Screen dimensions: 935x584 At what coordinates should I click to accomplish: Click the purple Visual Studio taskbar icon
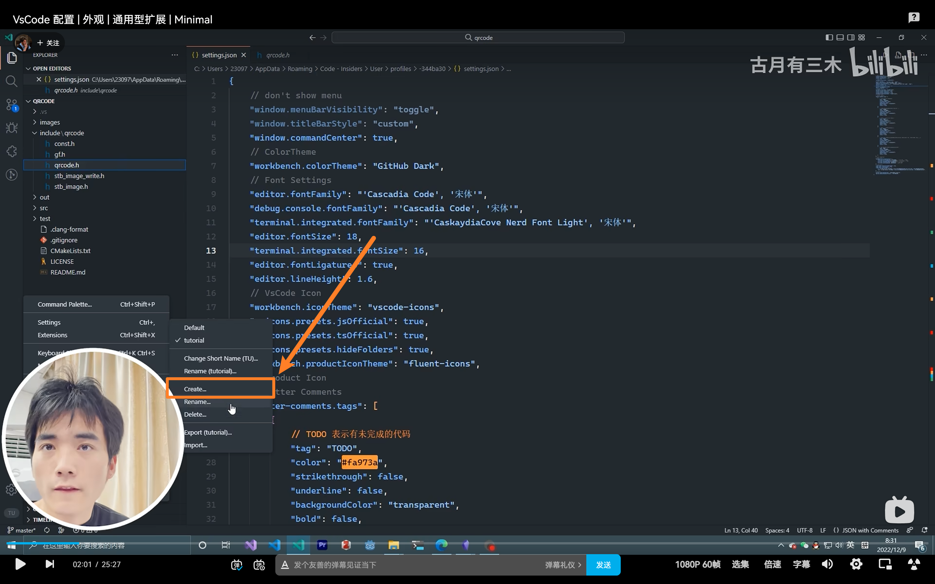[x=251, y=545]
